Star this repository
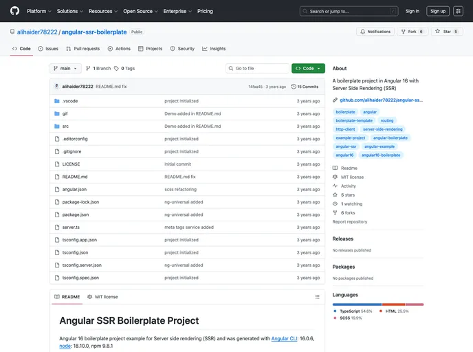The image size is (473, 352). (446, 32)
